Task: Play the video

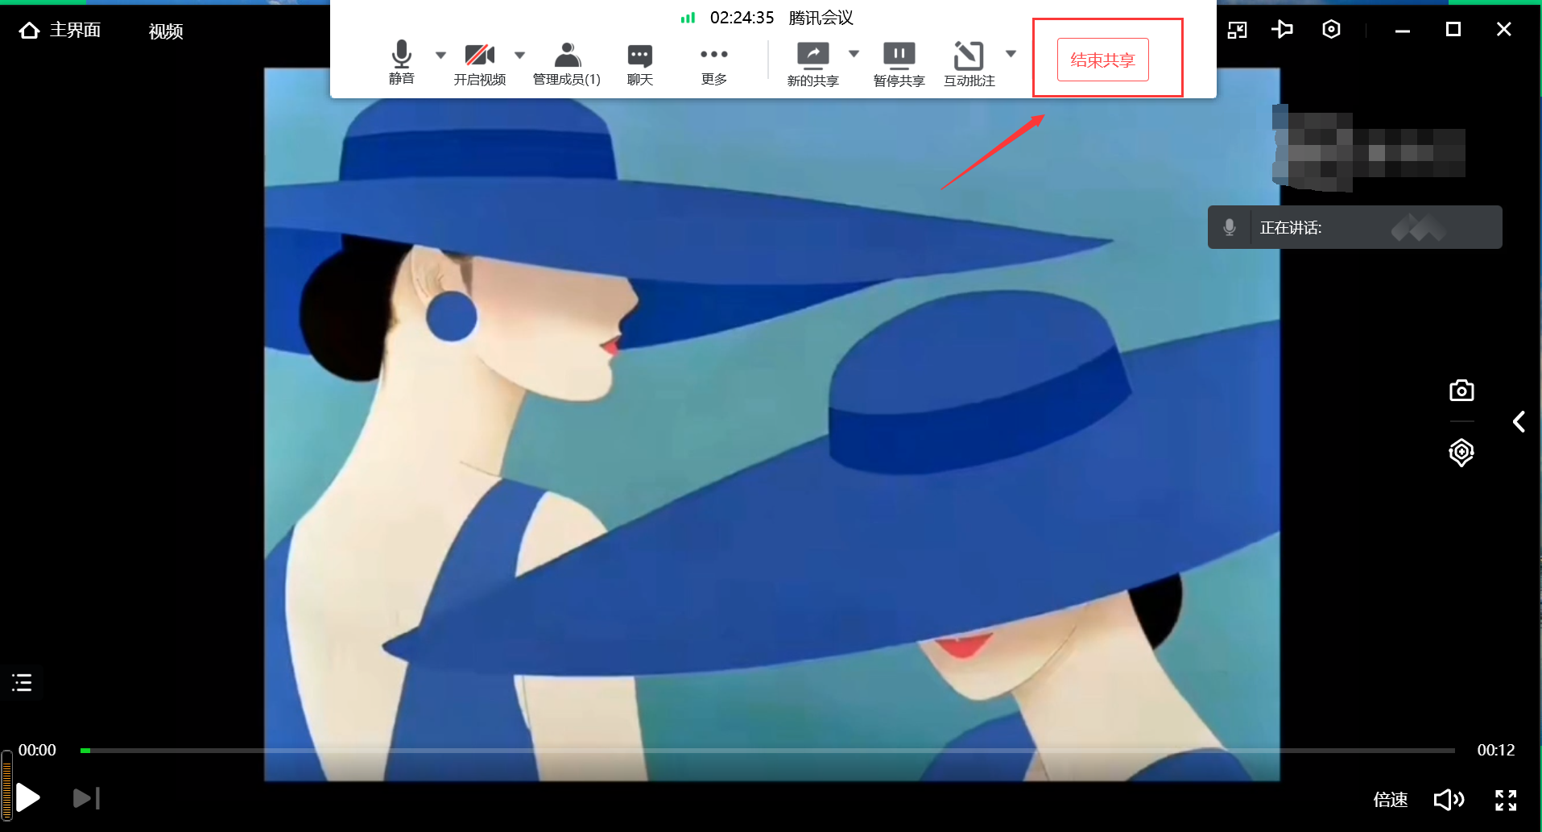Action: [28, 798]
